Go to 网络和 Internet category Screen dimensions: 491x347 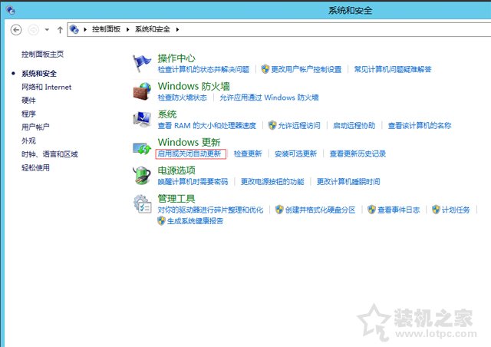[x=46, y=88]
